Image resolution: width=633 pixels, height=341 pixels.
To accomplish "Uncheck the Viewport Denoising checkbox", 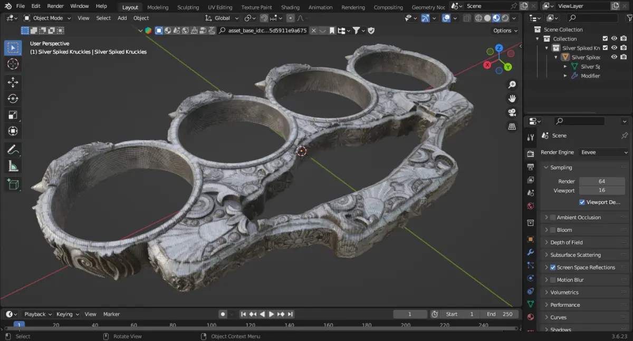I will point(582,202).
